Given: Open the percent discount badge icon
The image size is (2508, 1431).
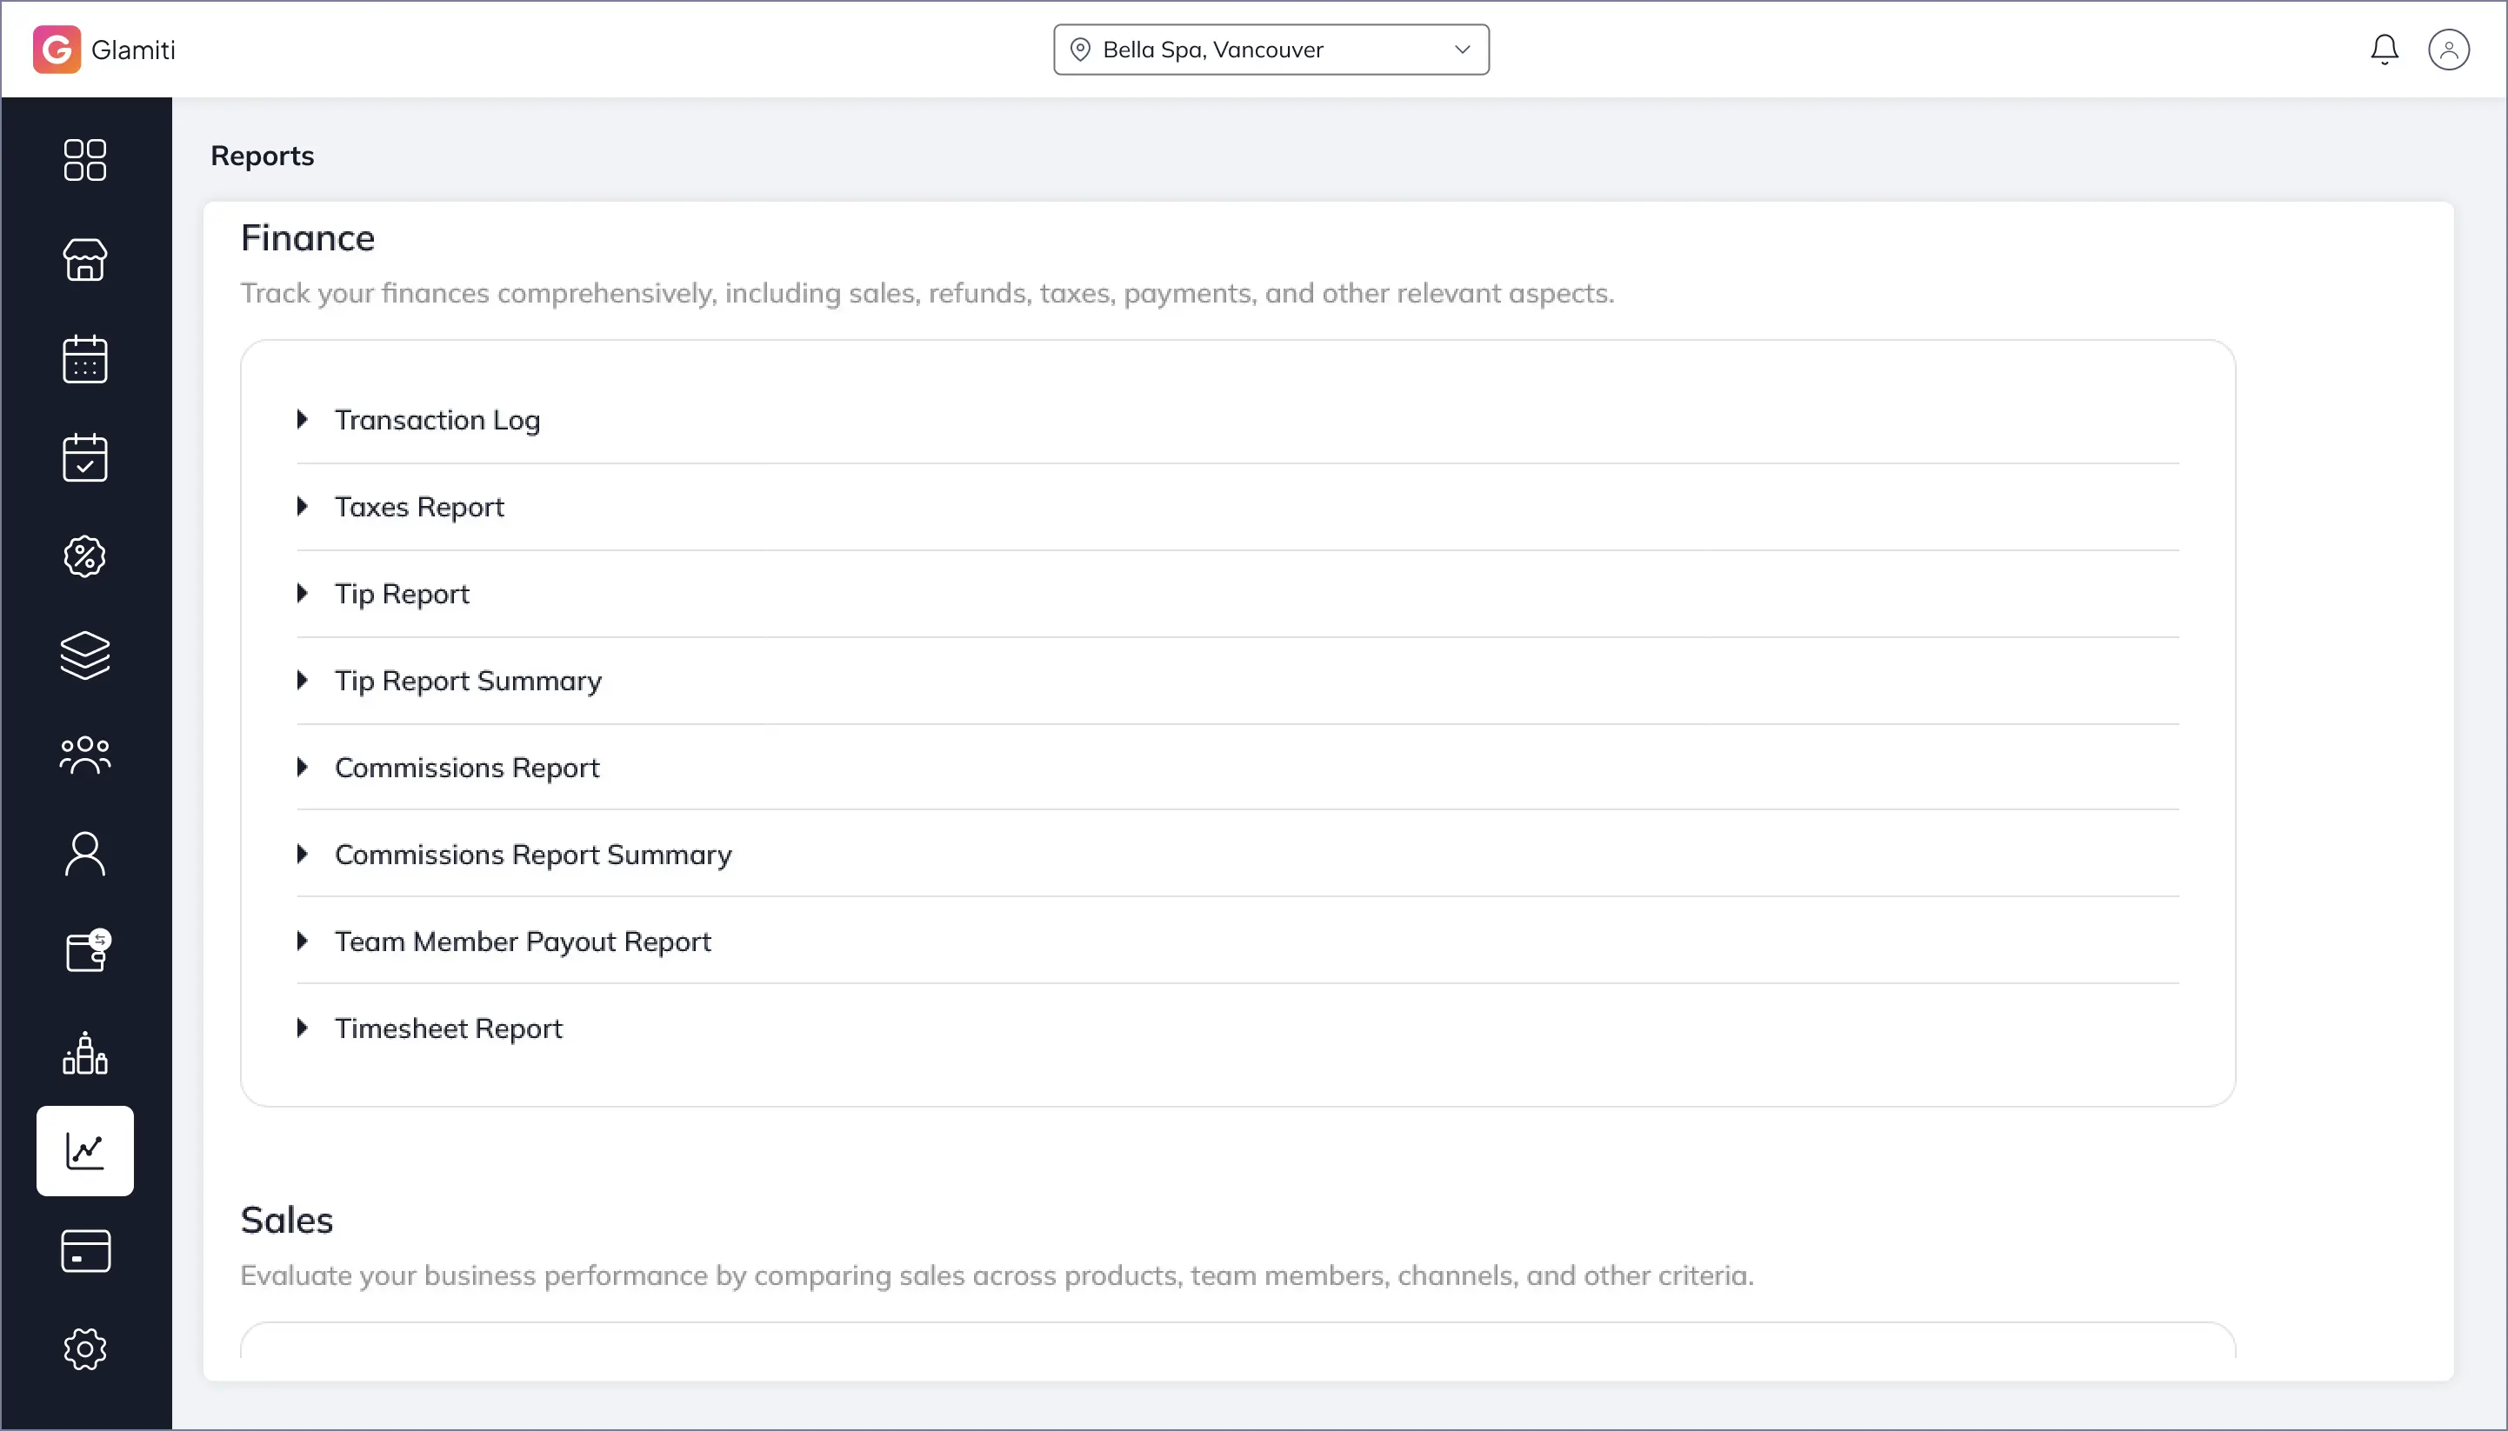Looking at the screenshot, I should pos(84,557).
